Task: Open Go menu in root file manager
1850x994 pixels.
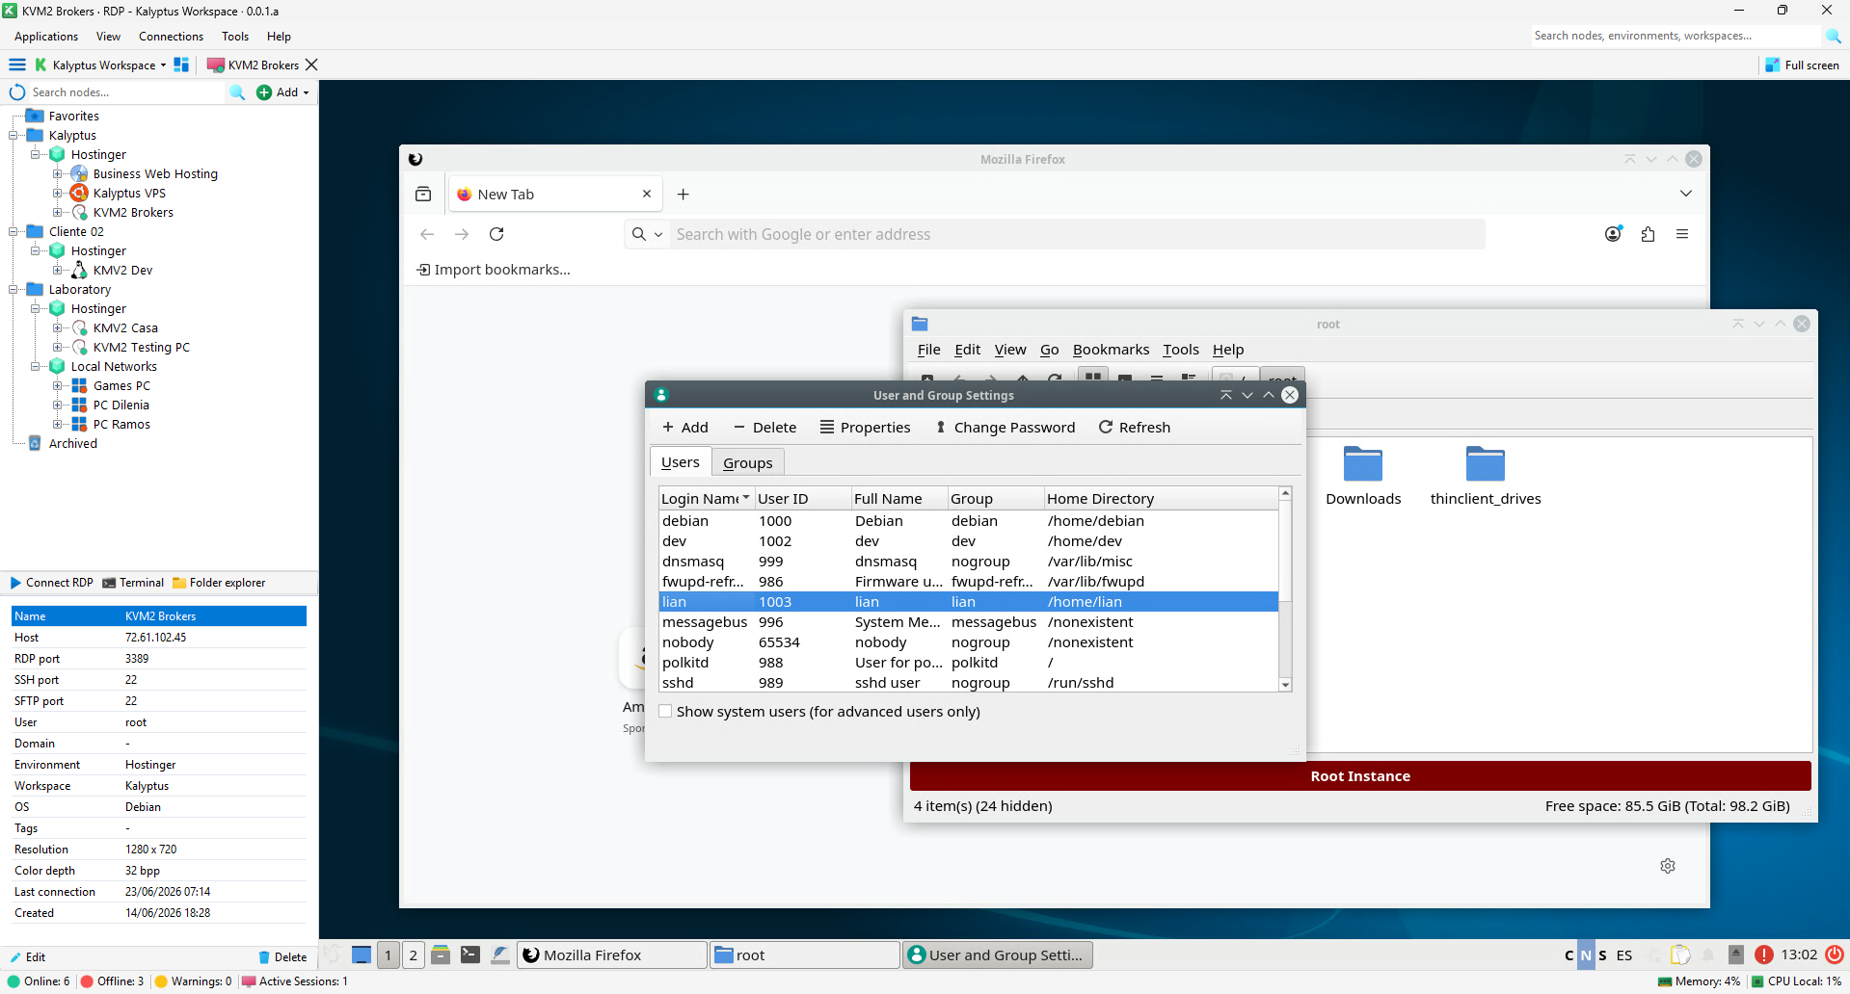Action: click(1049, 350)
